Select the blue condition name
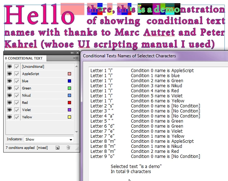228x181 pixels. (x=25, y=81)
